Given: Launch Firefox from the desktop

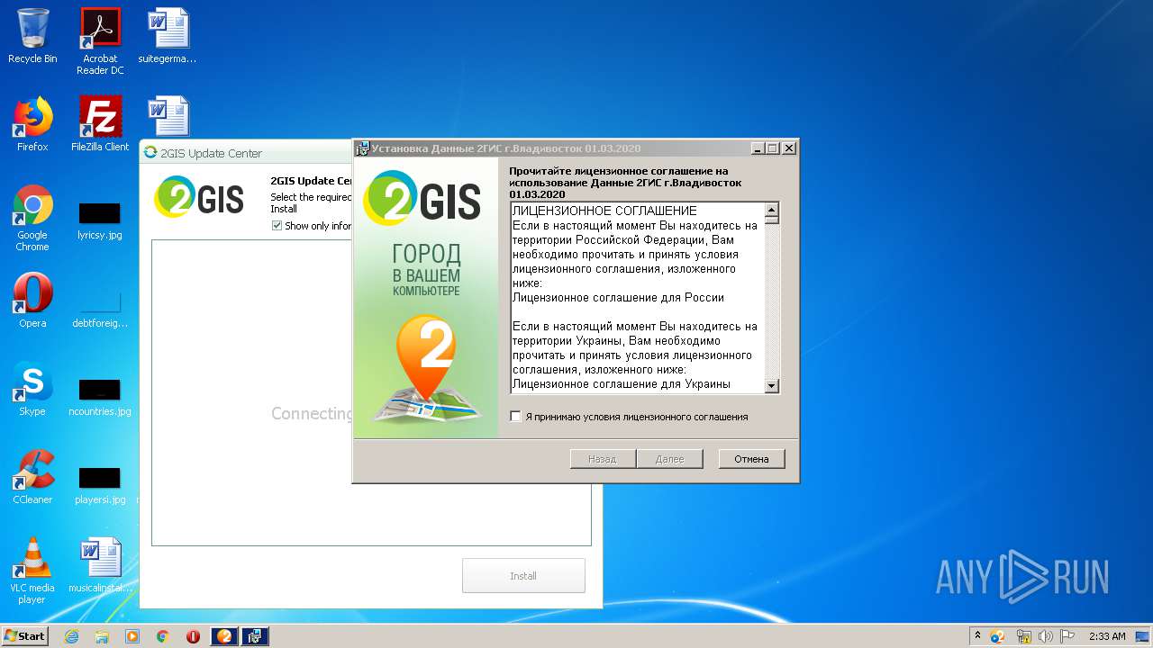Looking at the screenshot, I should 32,124.
